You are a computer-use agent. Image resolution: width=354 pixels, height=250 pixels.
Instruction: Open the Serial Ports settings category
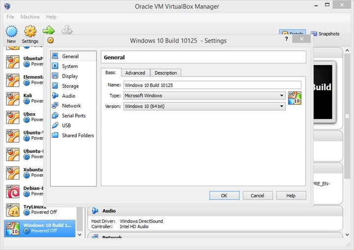pos(73,116)
